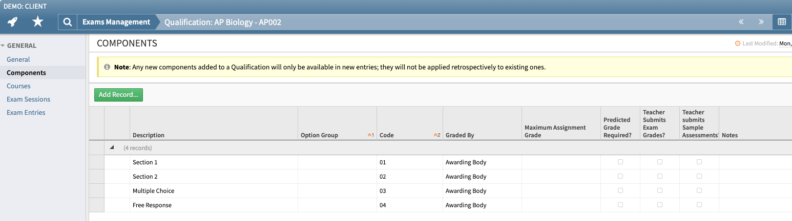Click Exams Management breadcrumb

[x=116, y=22]
